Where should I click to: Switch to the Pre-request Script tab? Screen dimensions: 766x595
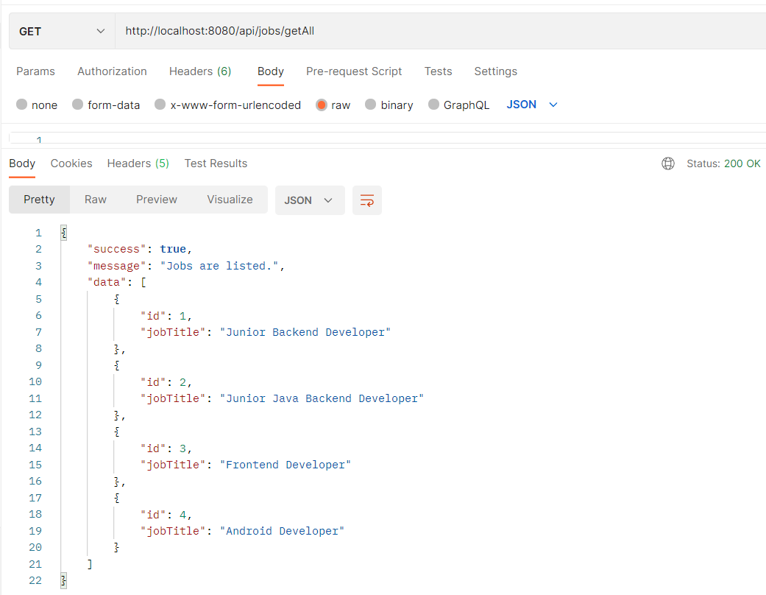(x=354, y=71)
